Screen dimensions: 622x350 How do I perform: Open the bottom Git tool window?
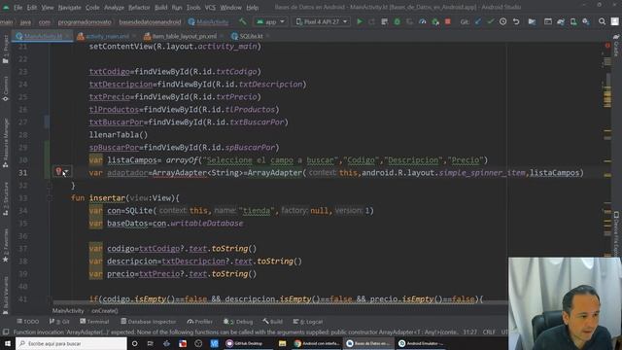point(59,322)
